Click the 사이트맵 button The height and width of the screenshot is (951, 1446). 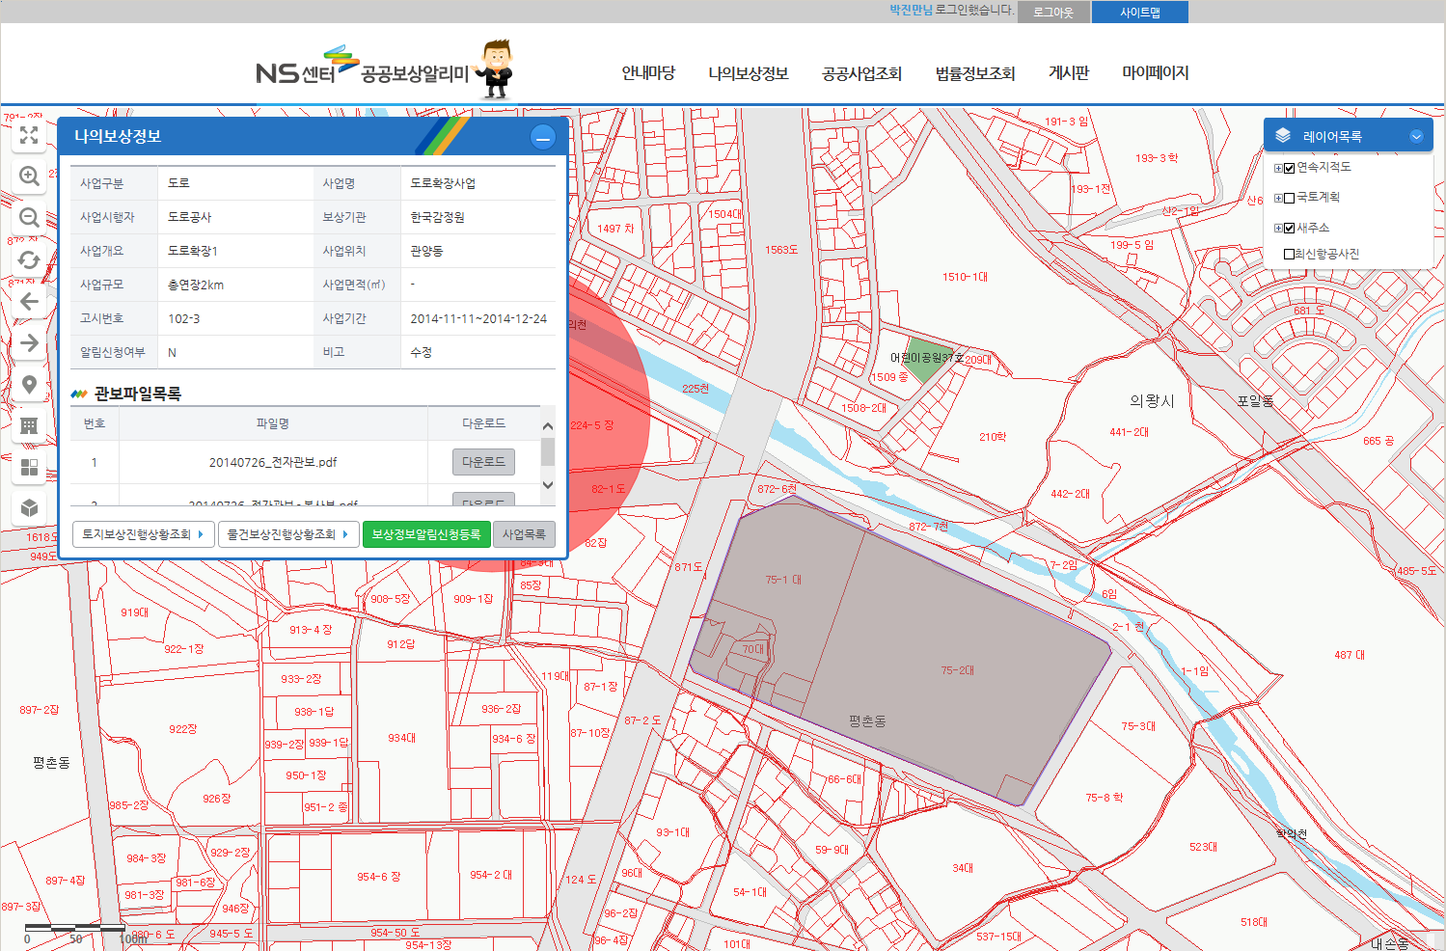(1140, 12)
